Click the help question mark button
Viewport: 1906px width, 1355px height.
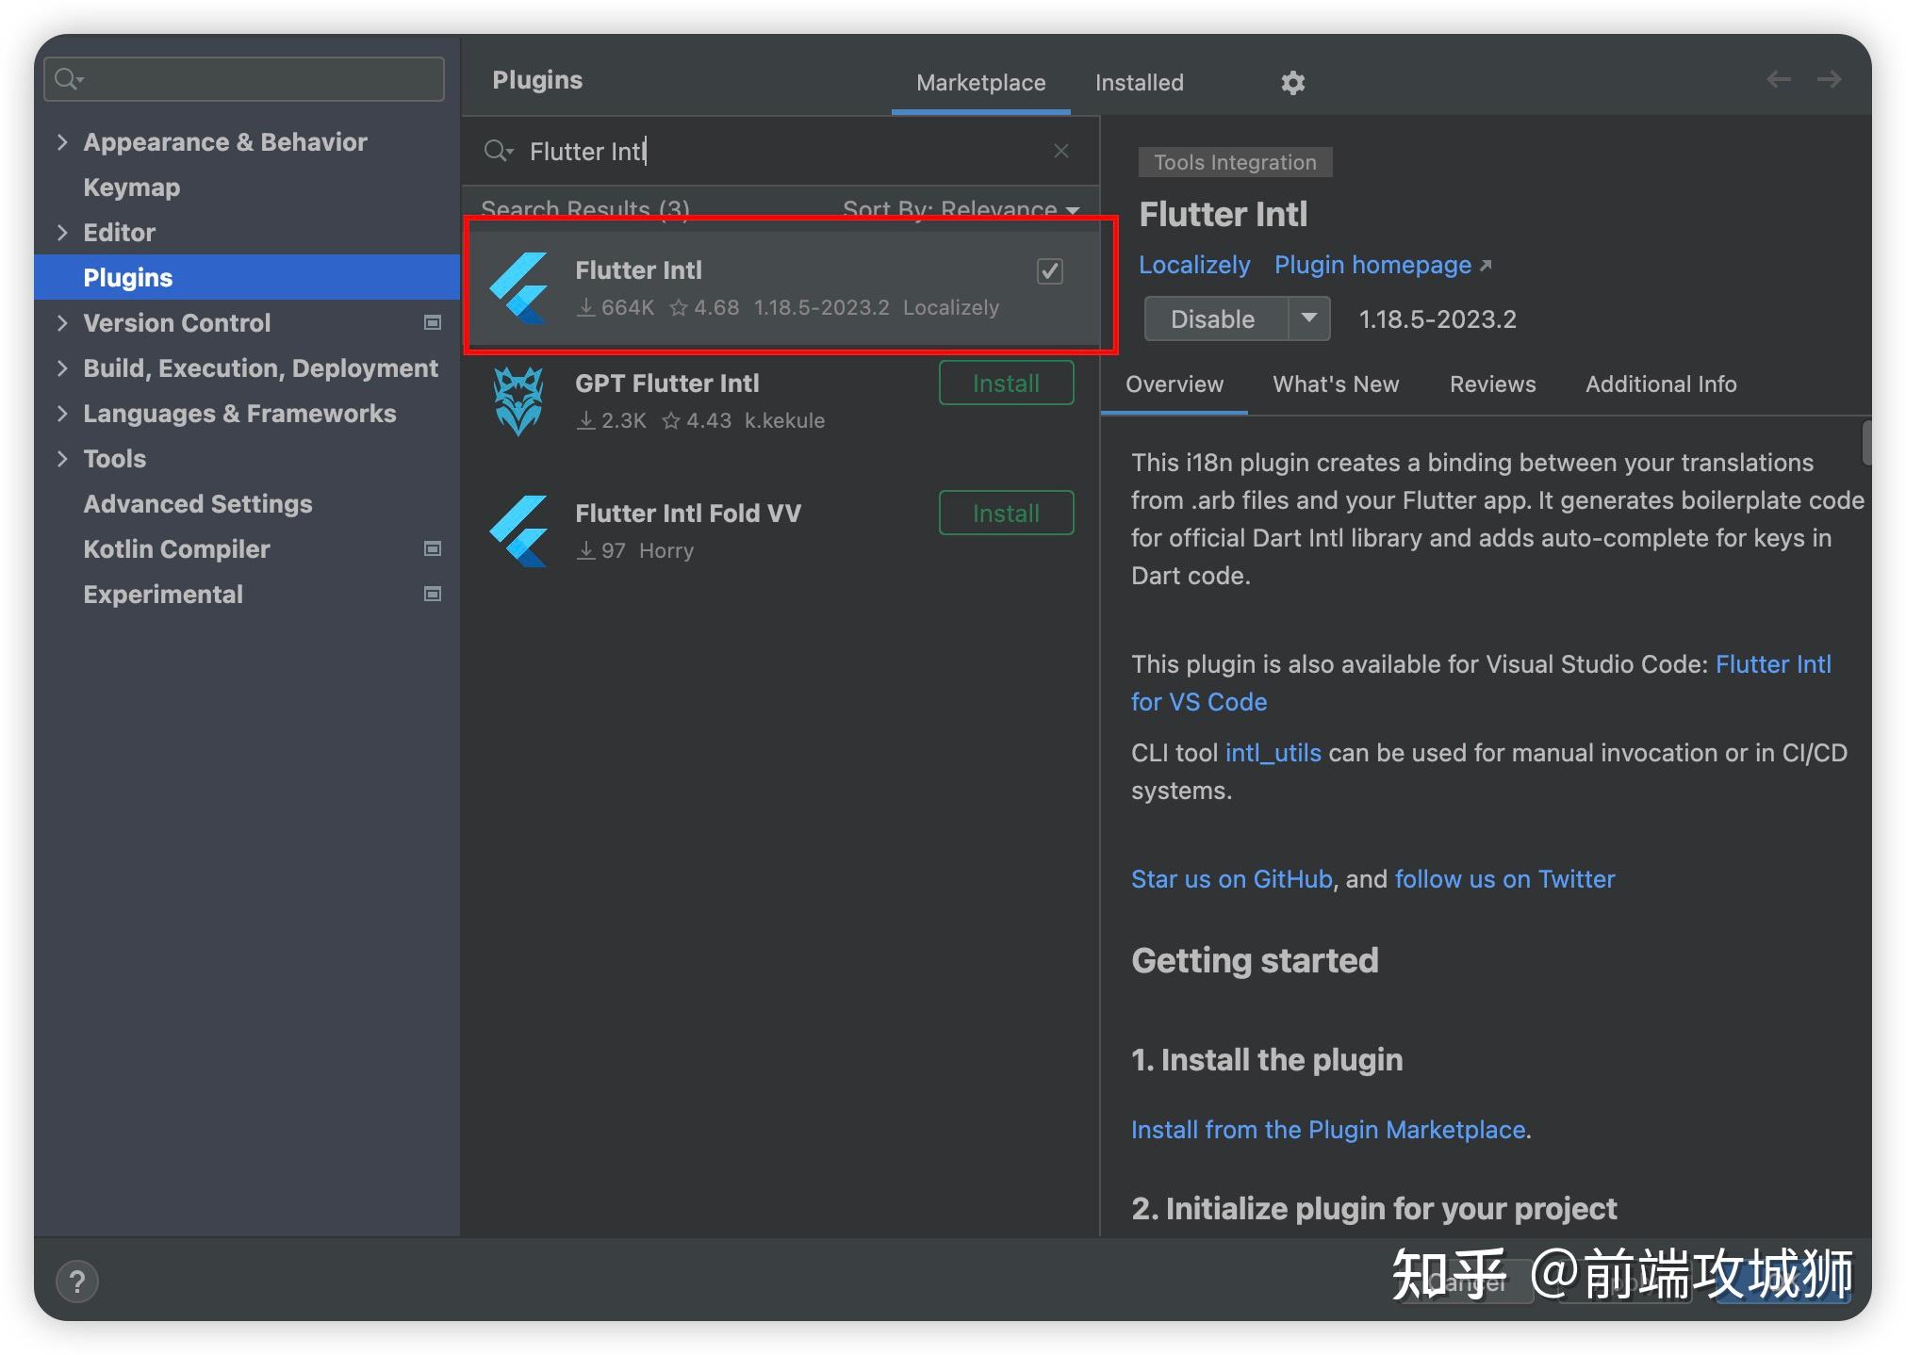click(x=77, y=1281)
